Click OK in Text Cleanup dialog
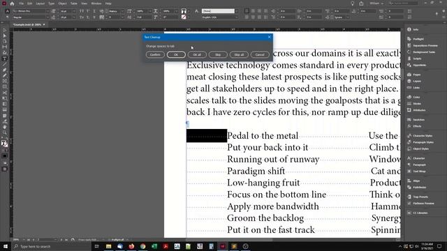Image resolution: width=447 pixels, height=251 pixels. coord(176,54)
